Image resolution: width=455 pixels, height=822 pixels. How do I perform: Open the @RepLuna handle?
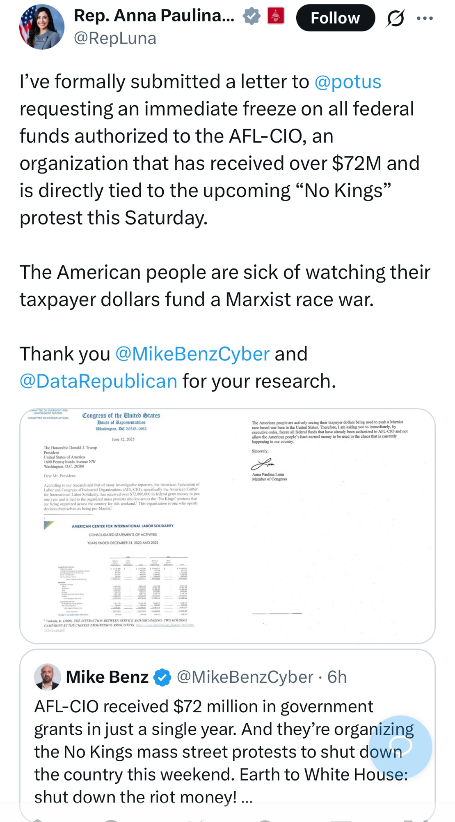click(115, 38)
